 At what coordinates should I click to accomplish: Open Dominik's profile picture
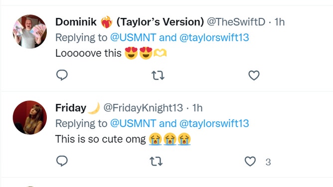[x=30, y=31]
